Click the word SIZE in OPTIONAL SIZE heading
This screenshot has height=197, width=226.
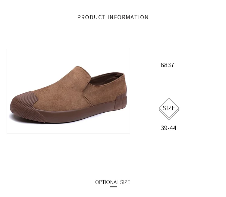[125, 182]
